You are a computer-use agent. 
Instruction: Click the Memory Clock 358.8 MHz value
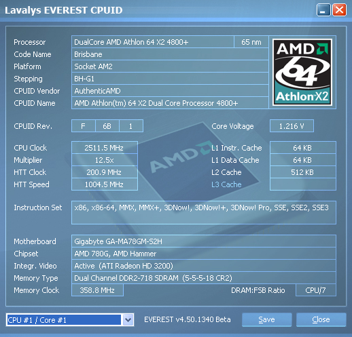pyautogui.click(x=97, y=290)
